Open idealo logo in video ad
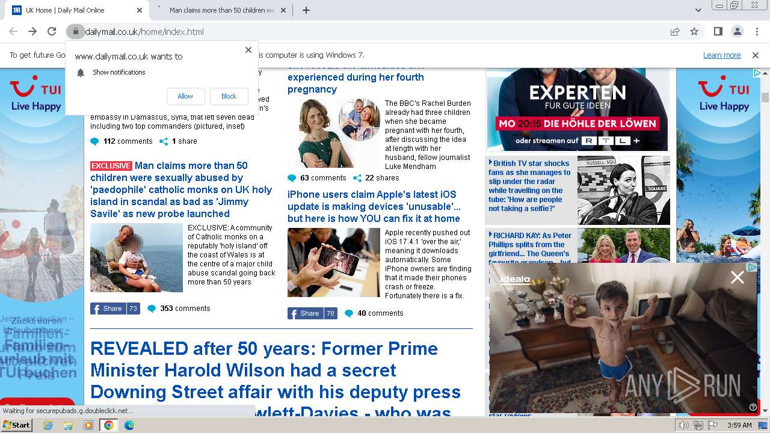770x433 pixels. click(x=515, y=279)
